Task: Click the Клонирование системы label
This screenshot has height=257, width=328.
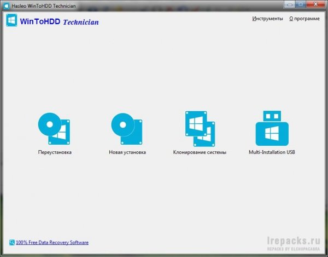Action: click(x=200, y=152)
